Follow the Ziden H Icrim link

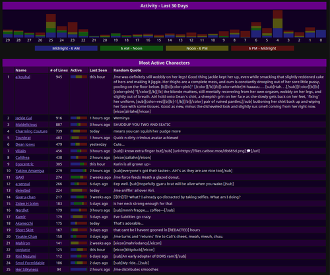[x=27, y=204]
